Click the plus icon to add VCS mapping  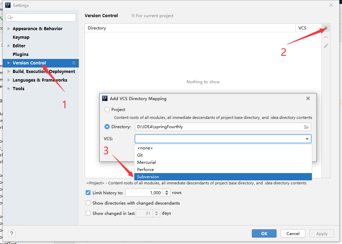(x=326, y=28)
